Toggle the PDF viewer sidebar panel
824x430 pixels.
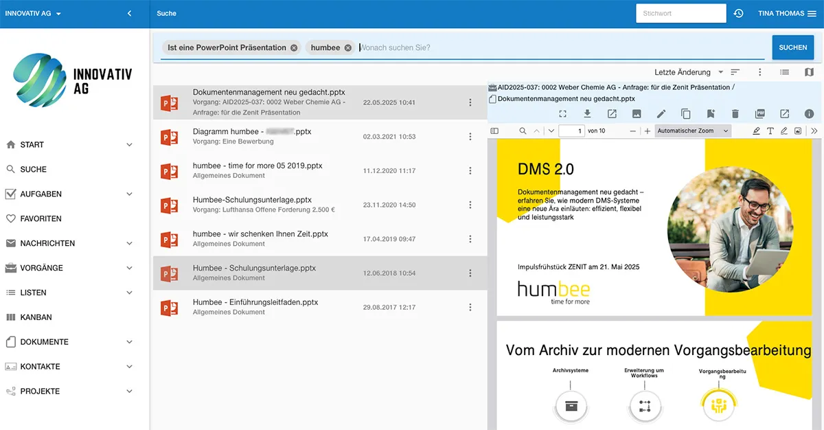495,131
